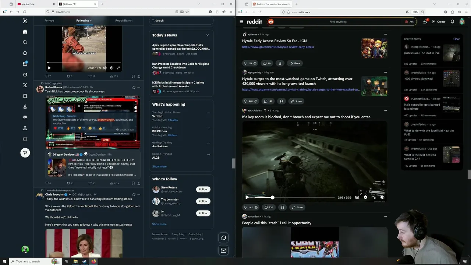The width and height of the screenshot is (471, 265).
Task: Bookmark the left Firefox page with star
Action: tap(187, 12)
